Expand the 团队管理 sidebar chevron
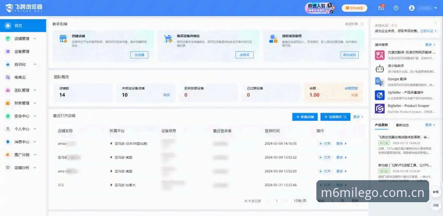 pyautogui.click(x=35, y=90)
